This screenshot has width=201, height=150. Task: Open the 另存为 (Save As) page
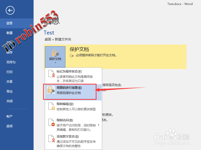tap(10, 62)
